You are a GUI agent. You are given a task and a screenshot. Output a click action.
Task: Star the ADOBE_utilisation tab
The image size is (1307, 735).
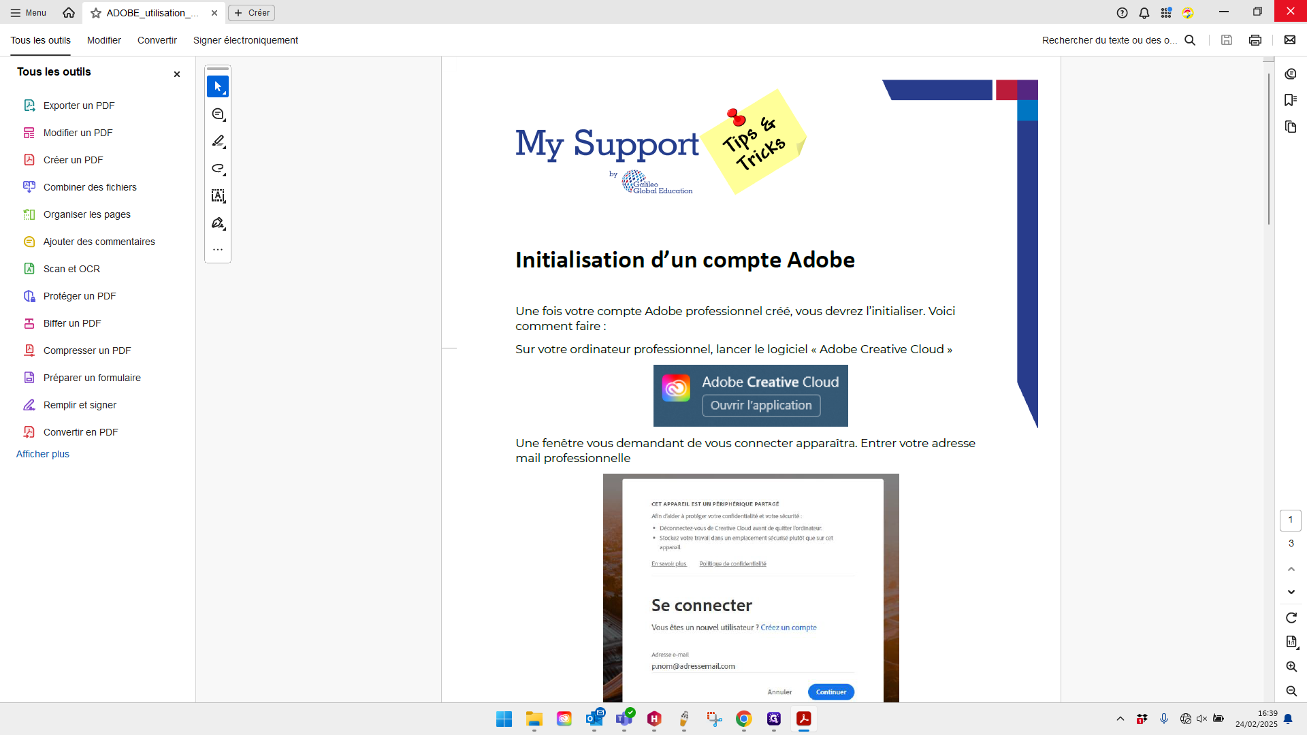(x=96, y=13)
